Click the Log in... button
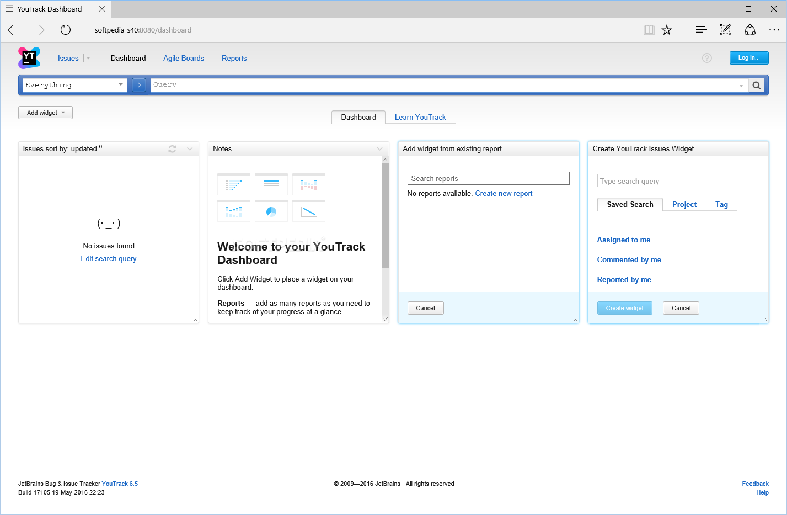 [x=749, y=58]
